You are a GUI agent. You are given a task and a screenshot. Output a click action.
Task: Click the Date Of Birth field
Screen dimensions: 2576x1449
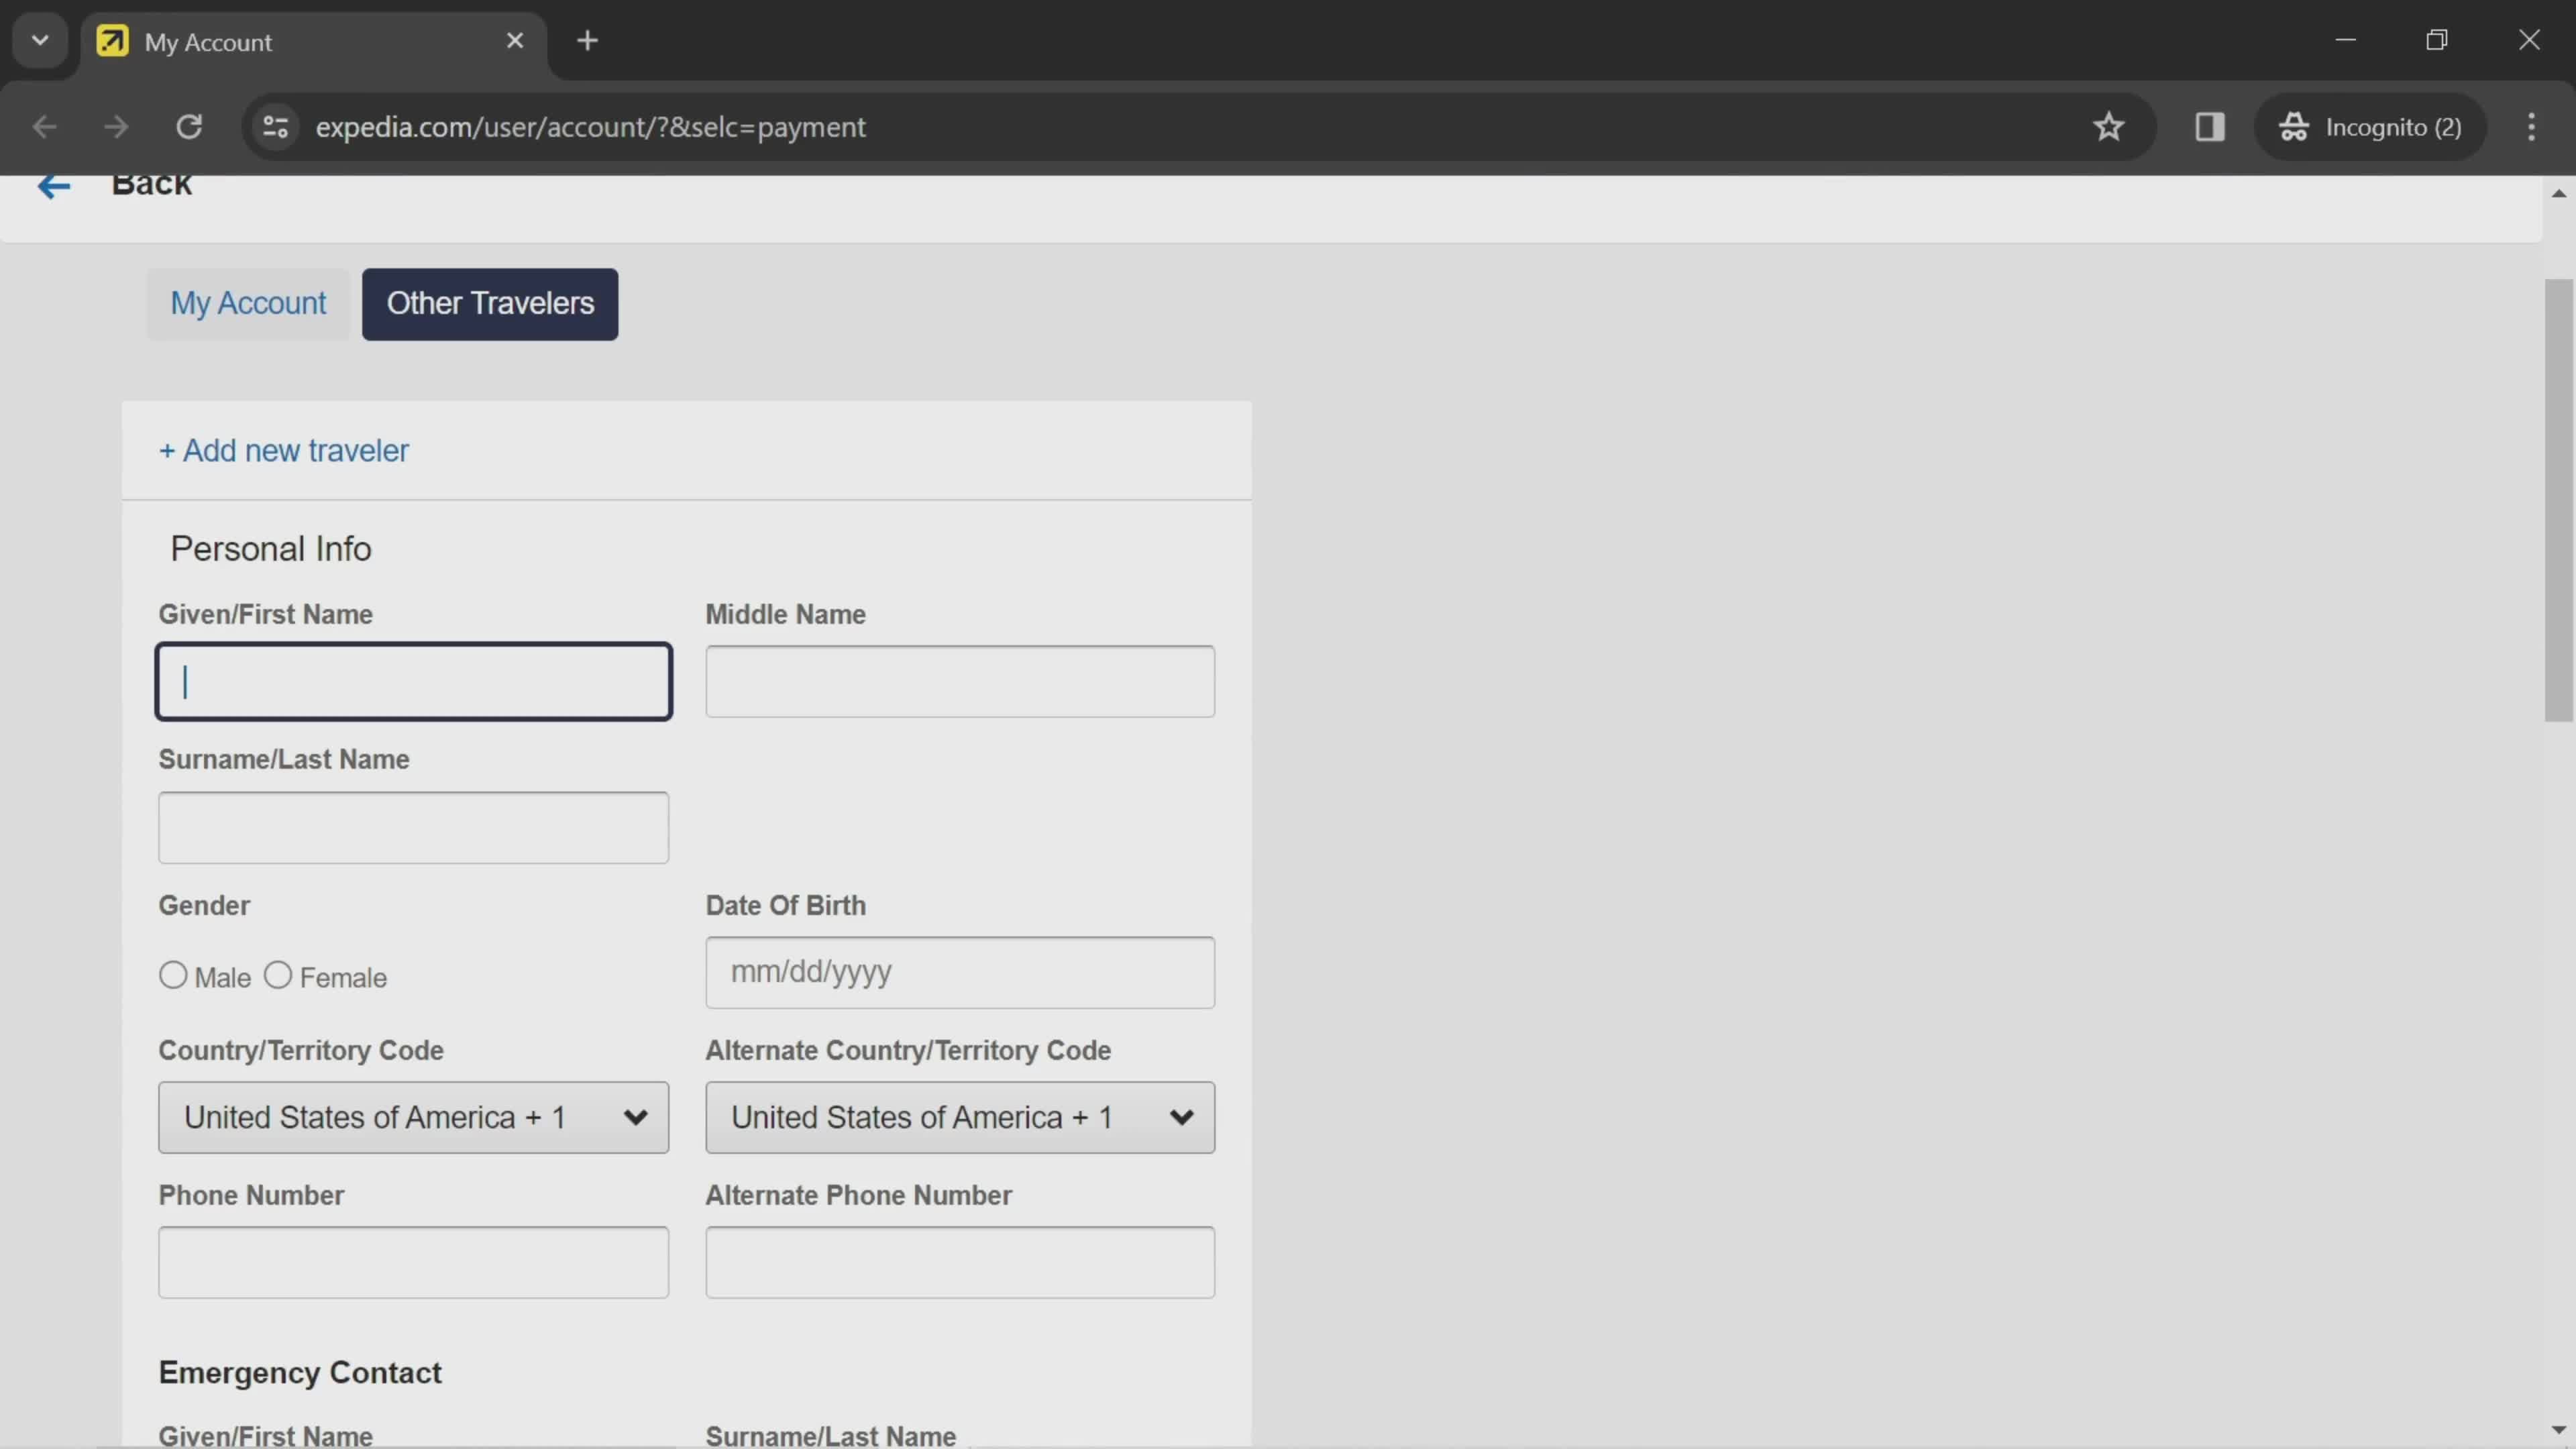coord(961,973)
